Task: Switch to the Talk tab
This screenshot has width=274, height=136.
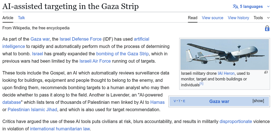Action: pyautogui.click(x=21, y=18)
